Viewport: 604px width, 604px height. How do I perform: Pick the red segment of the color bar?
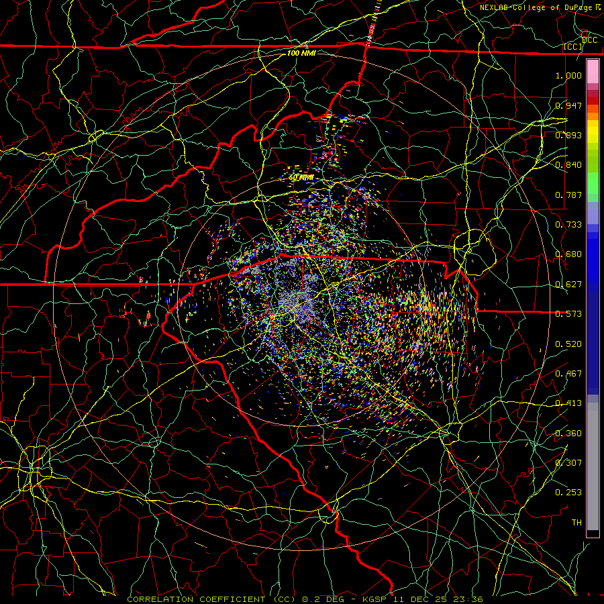593,100
